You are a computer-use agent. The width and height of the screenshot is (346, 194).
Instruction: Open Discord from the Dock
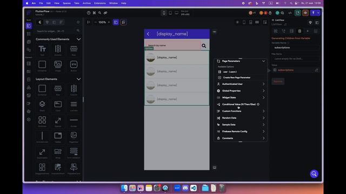185,188
